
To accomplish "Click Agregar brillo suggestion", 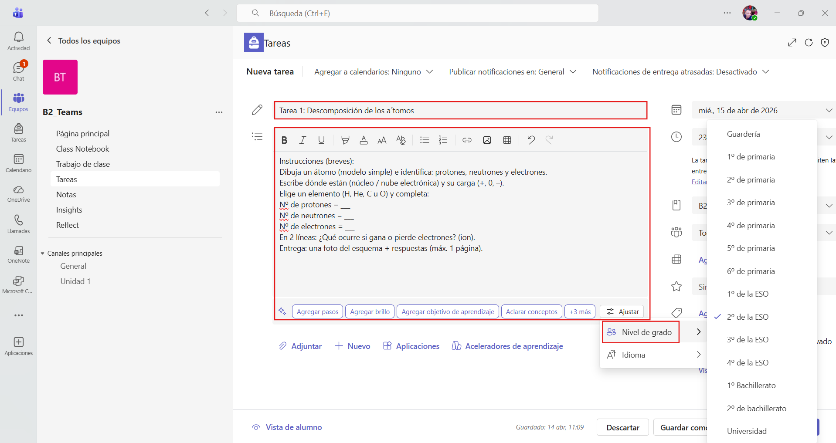I will pyautogui.click(x=370, y=311).
